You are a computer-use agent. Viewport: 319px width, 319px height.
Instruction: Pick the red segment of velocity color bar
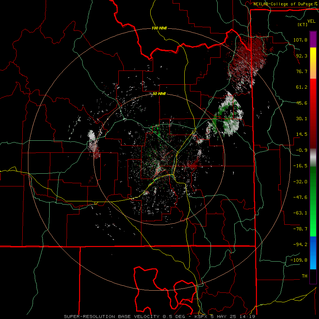[x=313, y=113]
